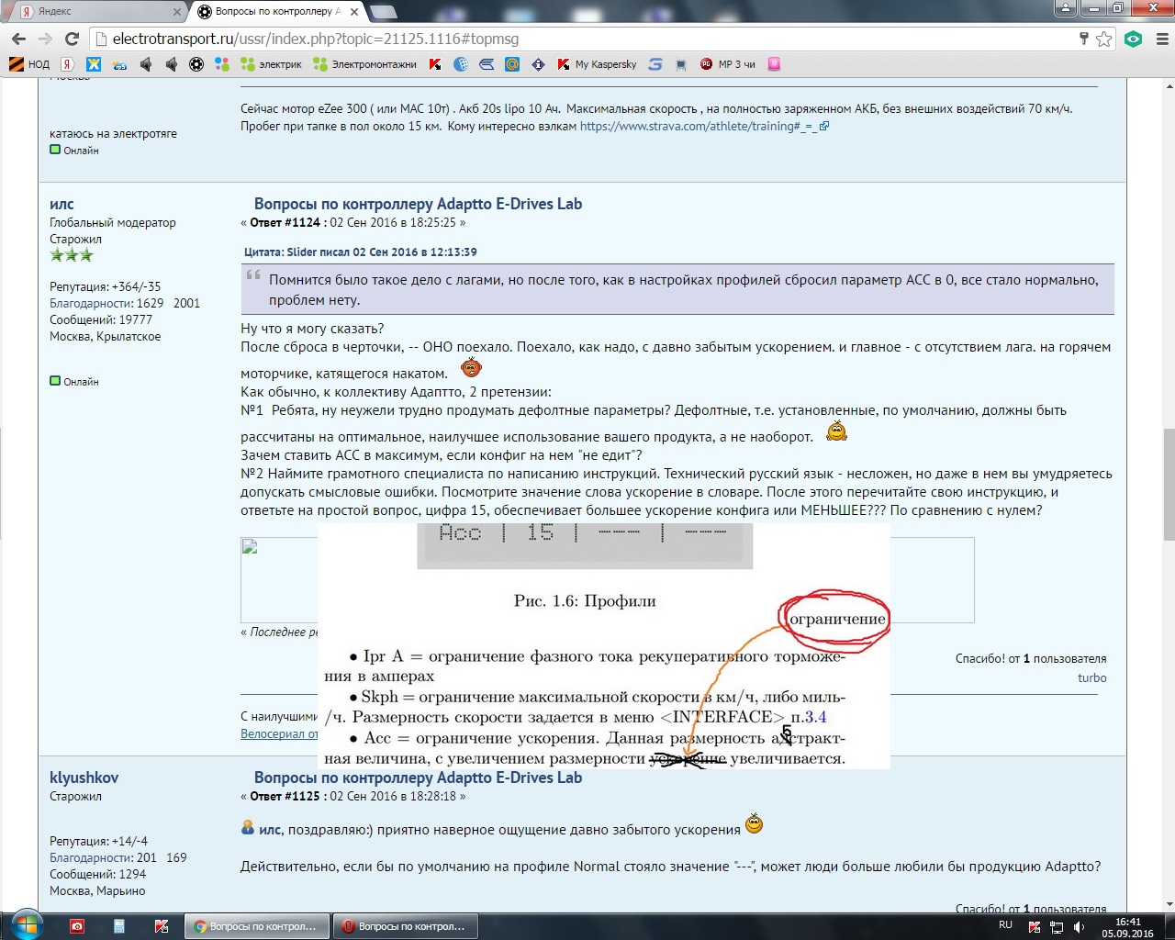Click the RU language indicator in the tray
Image resolution: width=1175 pixels, height=940 pixels.
pyautogui.click(x=1005, y=924)
